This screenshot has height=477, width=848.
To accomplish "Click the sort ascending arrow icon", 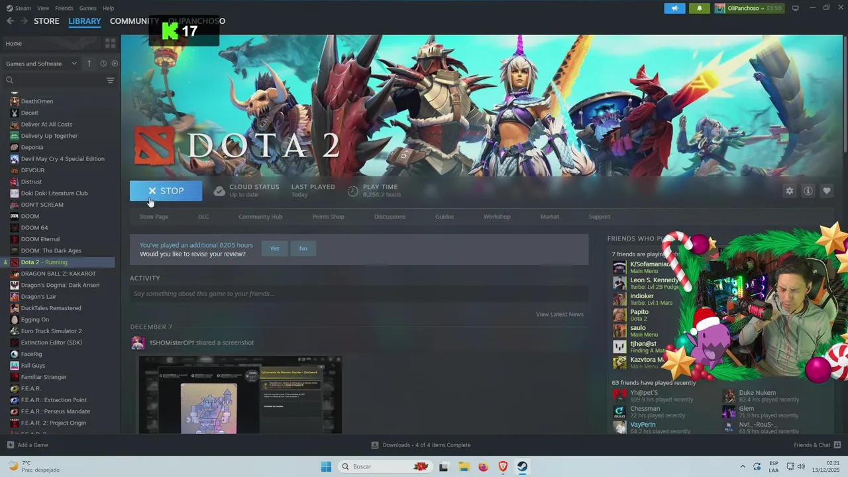I will tap(89, 64).
